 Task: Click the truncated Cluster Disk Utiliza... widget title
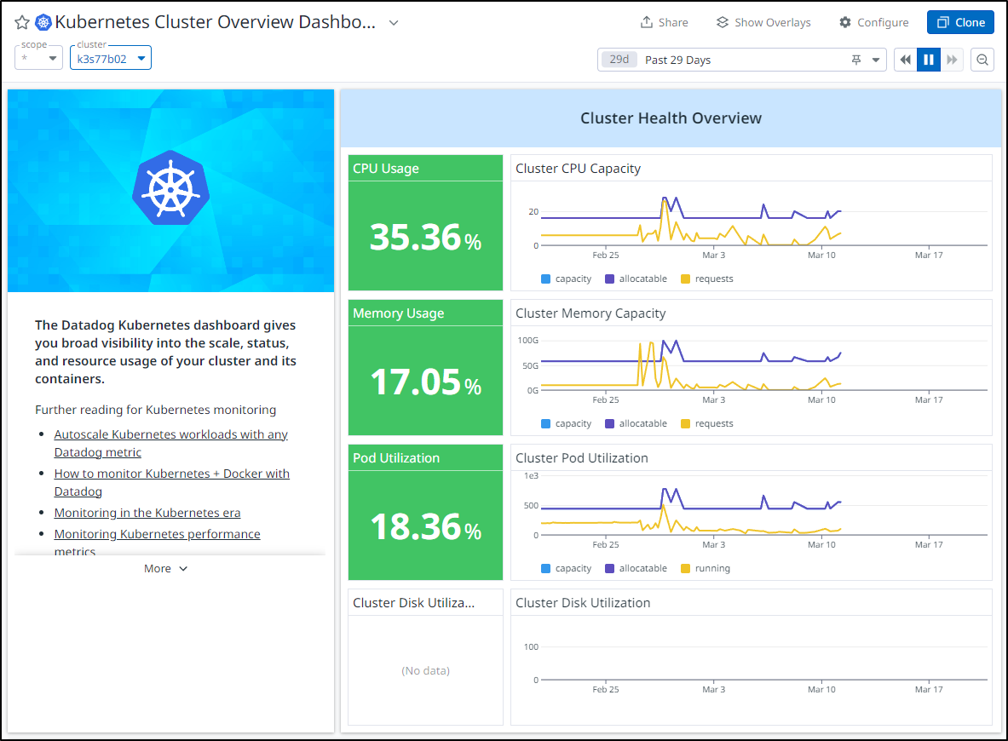[413, 603]
